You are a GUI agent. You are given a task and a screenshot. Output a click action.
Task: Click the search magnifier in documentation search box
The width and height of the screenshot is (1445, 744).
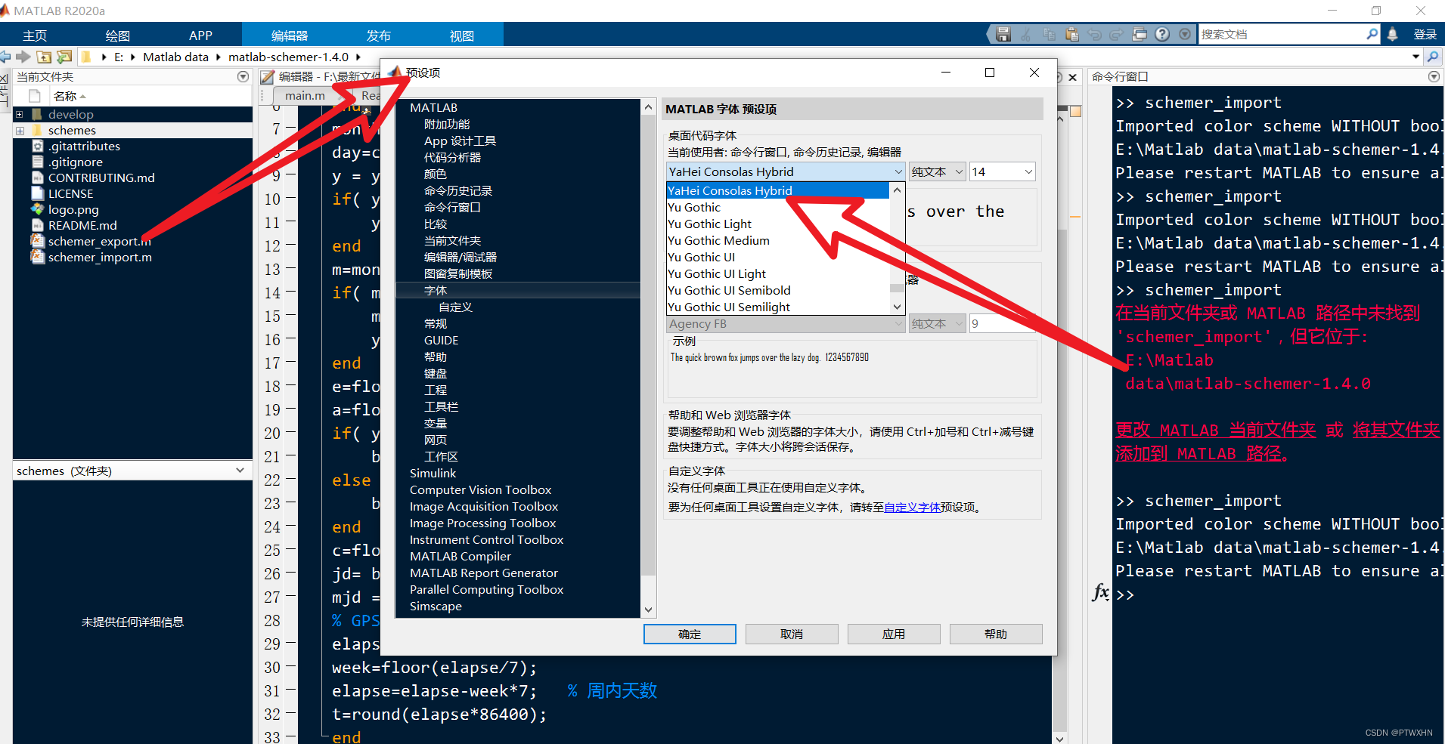[1372, 34]
